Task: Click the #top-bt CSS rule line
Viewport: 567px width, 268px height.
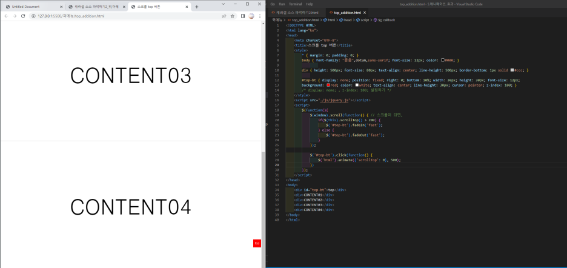Action: click(x=411, y=80)
